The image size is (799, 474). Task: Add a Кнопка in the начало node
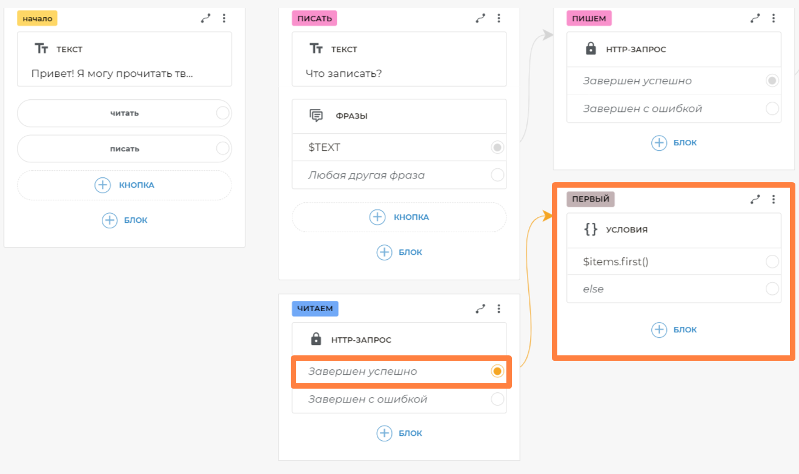click(x=124, y=185)
